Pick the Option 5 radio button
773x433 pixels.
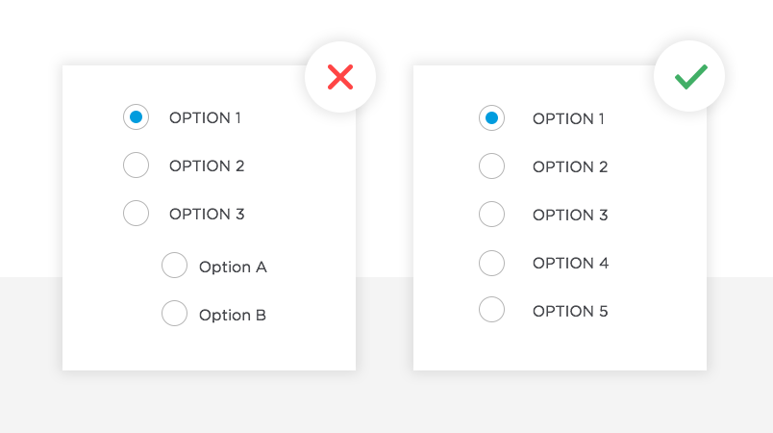click(491, 311)
